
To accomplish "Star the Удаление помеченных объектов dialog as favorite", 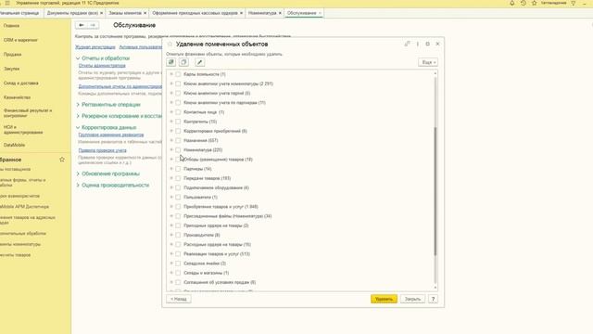I will pyautogui.click(x=170, y=44).
